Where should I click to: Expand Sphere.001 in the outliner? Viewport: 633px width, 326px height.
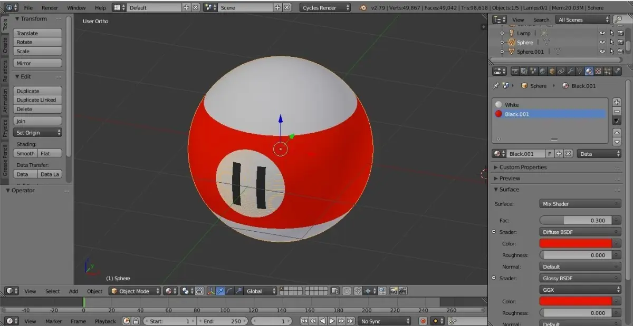tap(502, 52)
